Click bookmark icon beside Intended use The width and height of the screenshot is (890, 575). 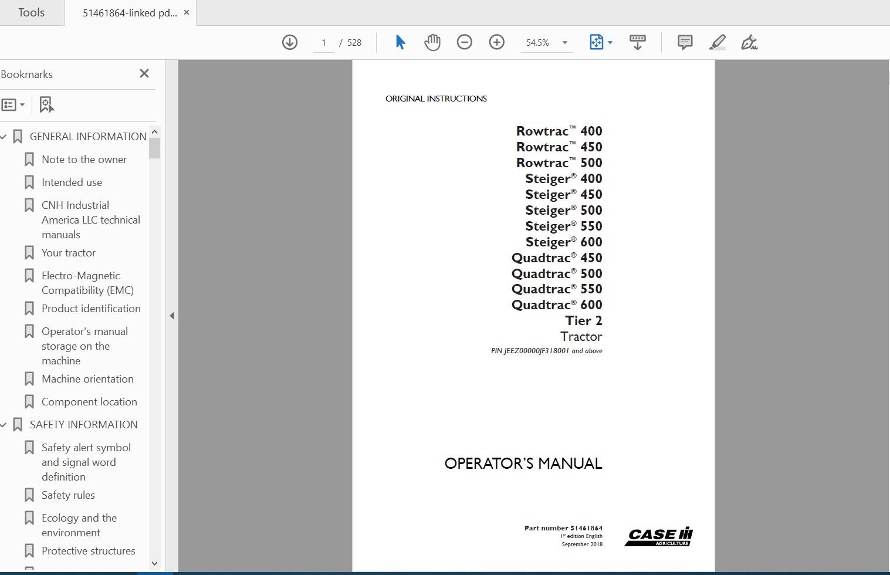tap(29, 182)
